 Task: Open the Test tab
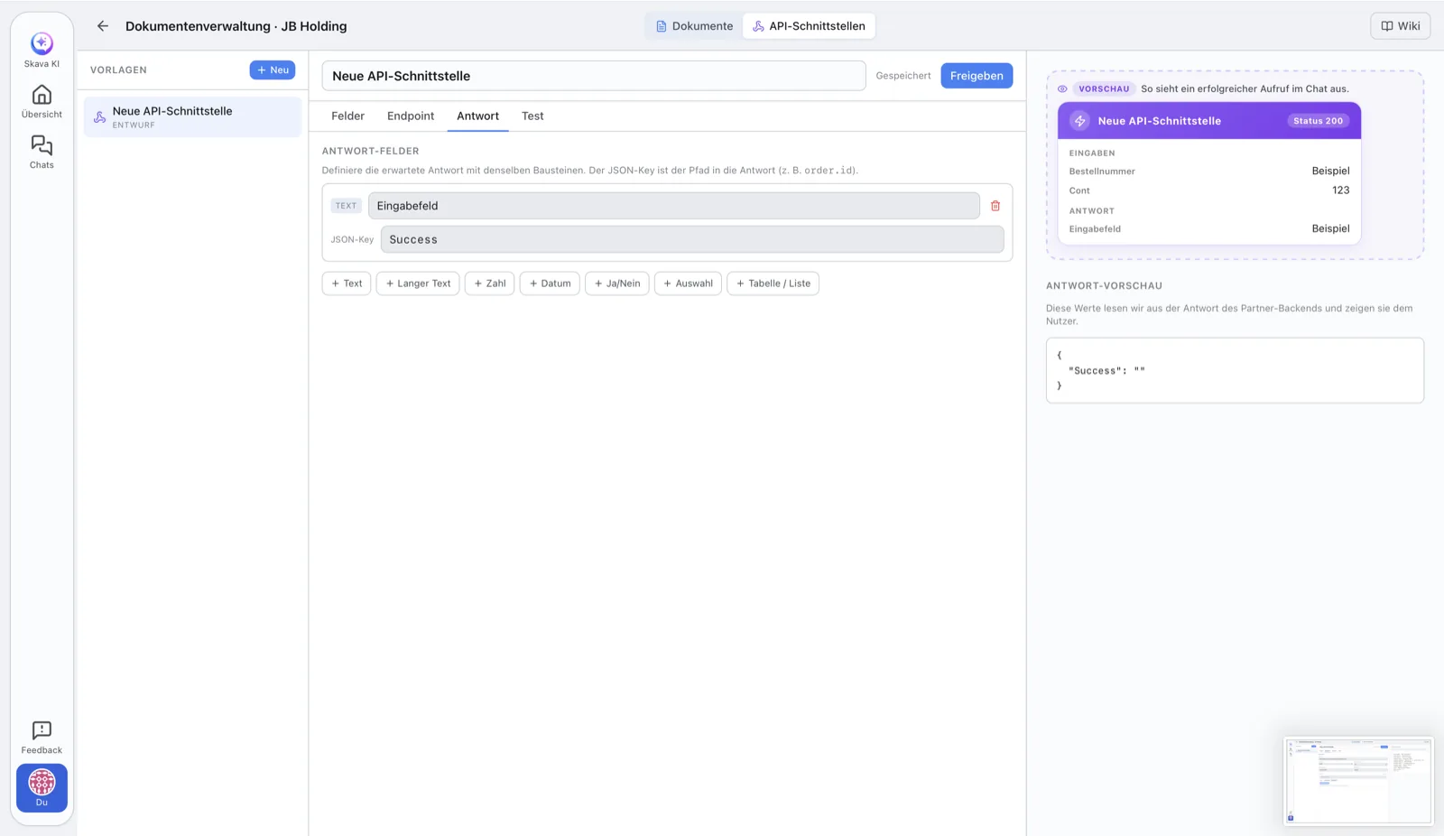(x=532, y=116)
